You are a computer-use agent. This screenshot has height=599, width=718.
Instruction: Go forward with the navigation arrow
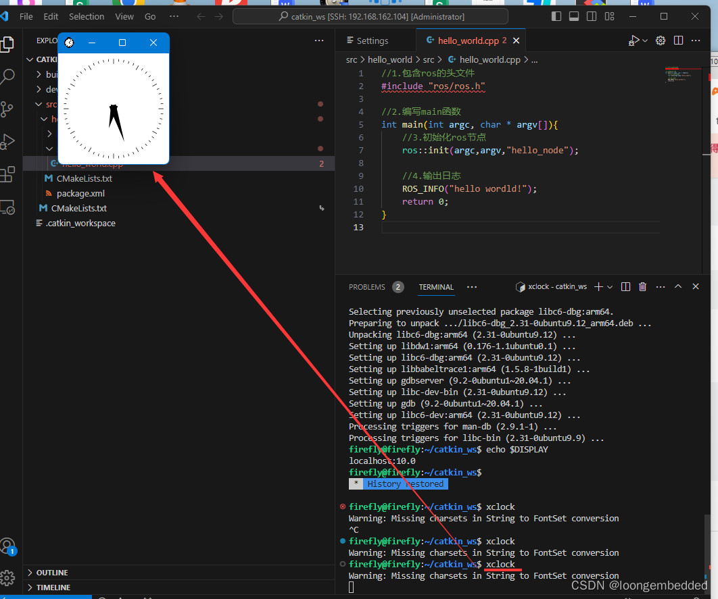pyautogui.click(x=219, y=16)
